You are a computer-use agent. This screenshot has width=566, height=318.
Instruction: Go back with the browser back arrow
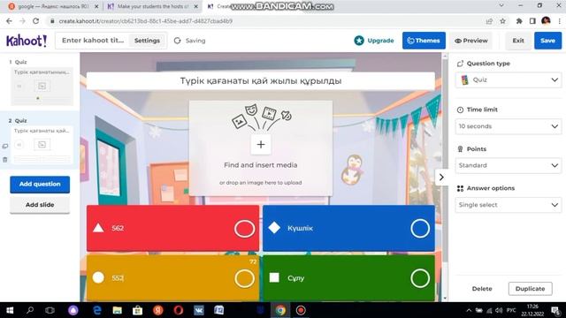click(x=9, y=21)
